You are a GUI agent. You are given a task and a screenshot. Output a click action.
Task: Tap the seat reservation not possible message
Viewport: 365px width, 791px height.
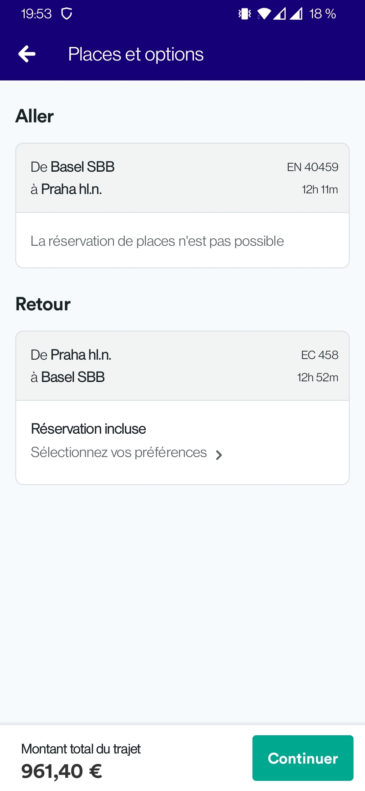(157, 241)
